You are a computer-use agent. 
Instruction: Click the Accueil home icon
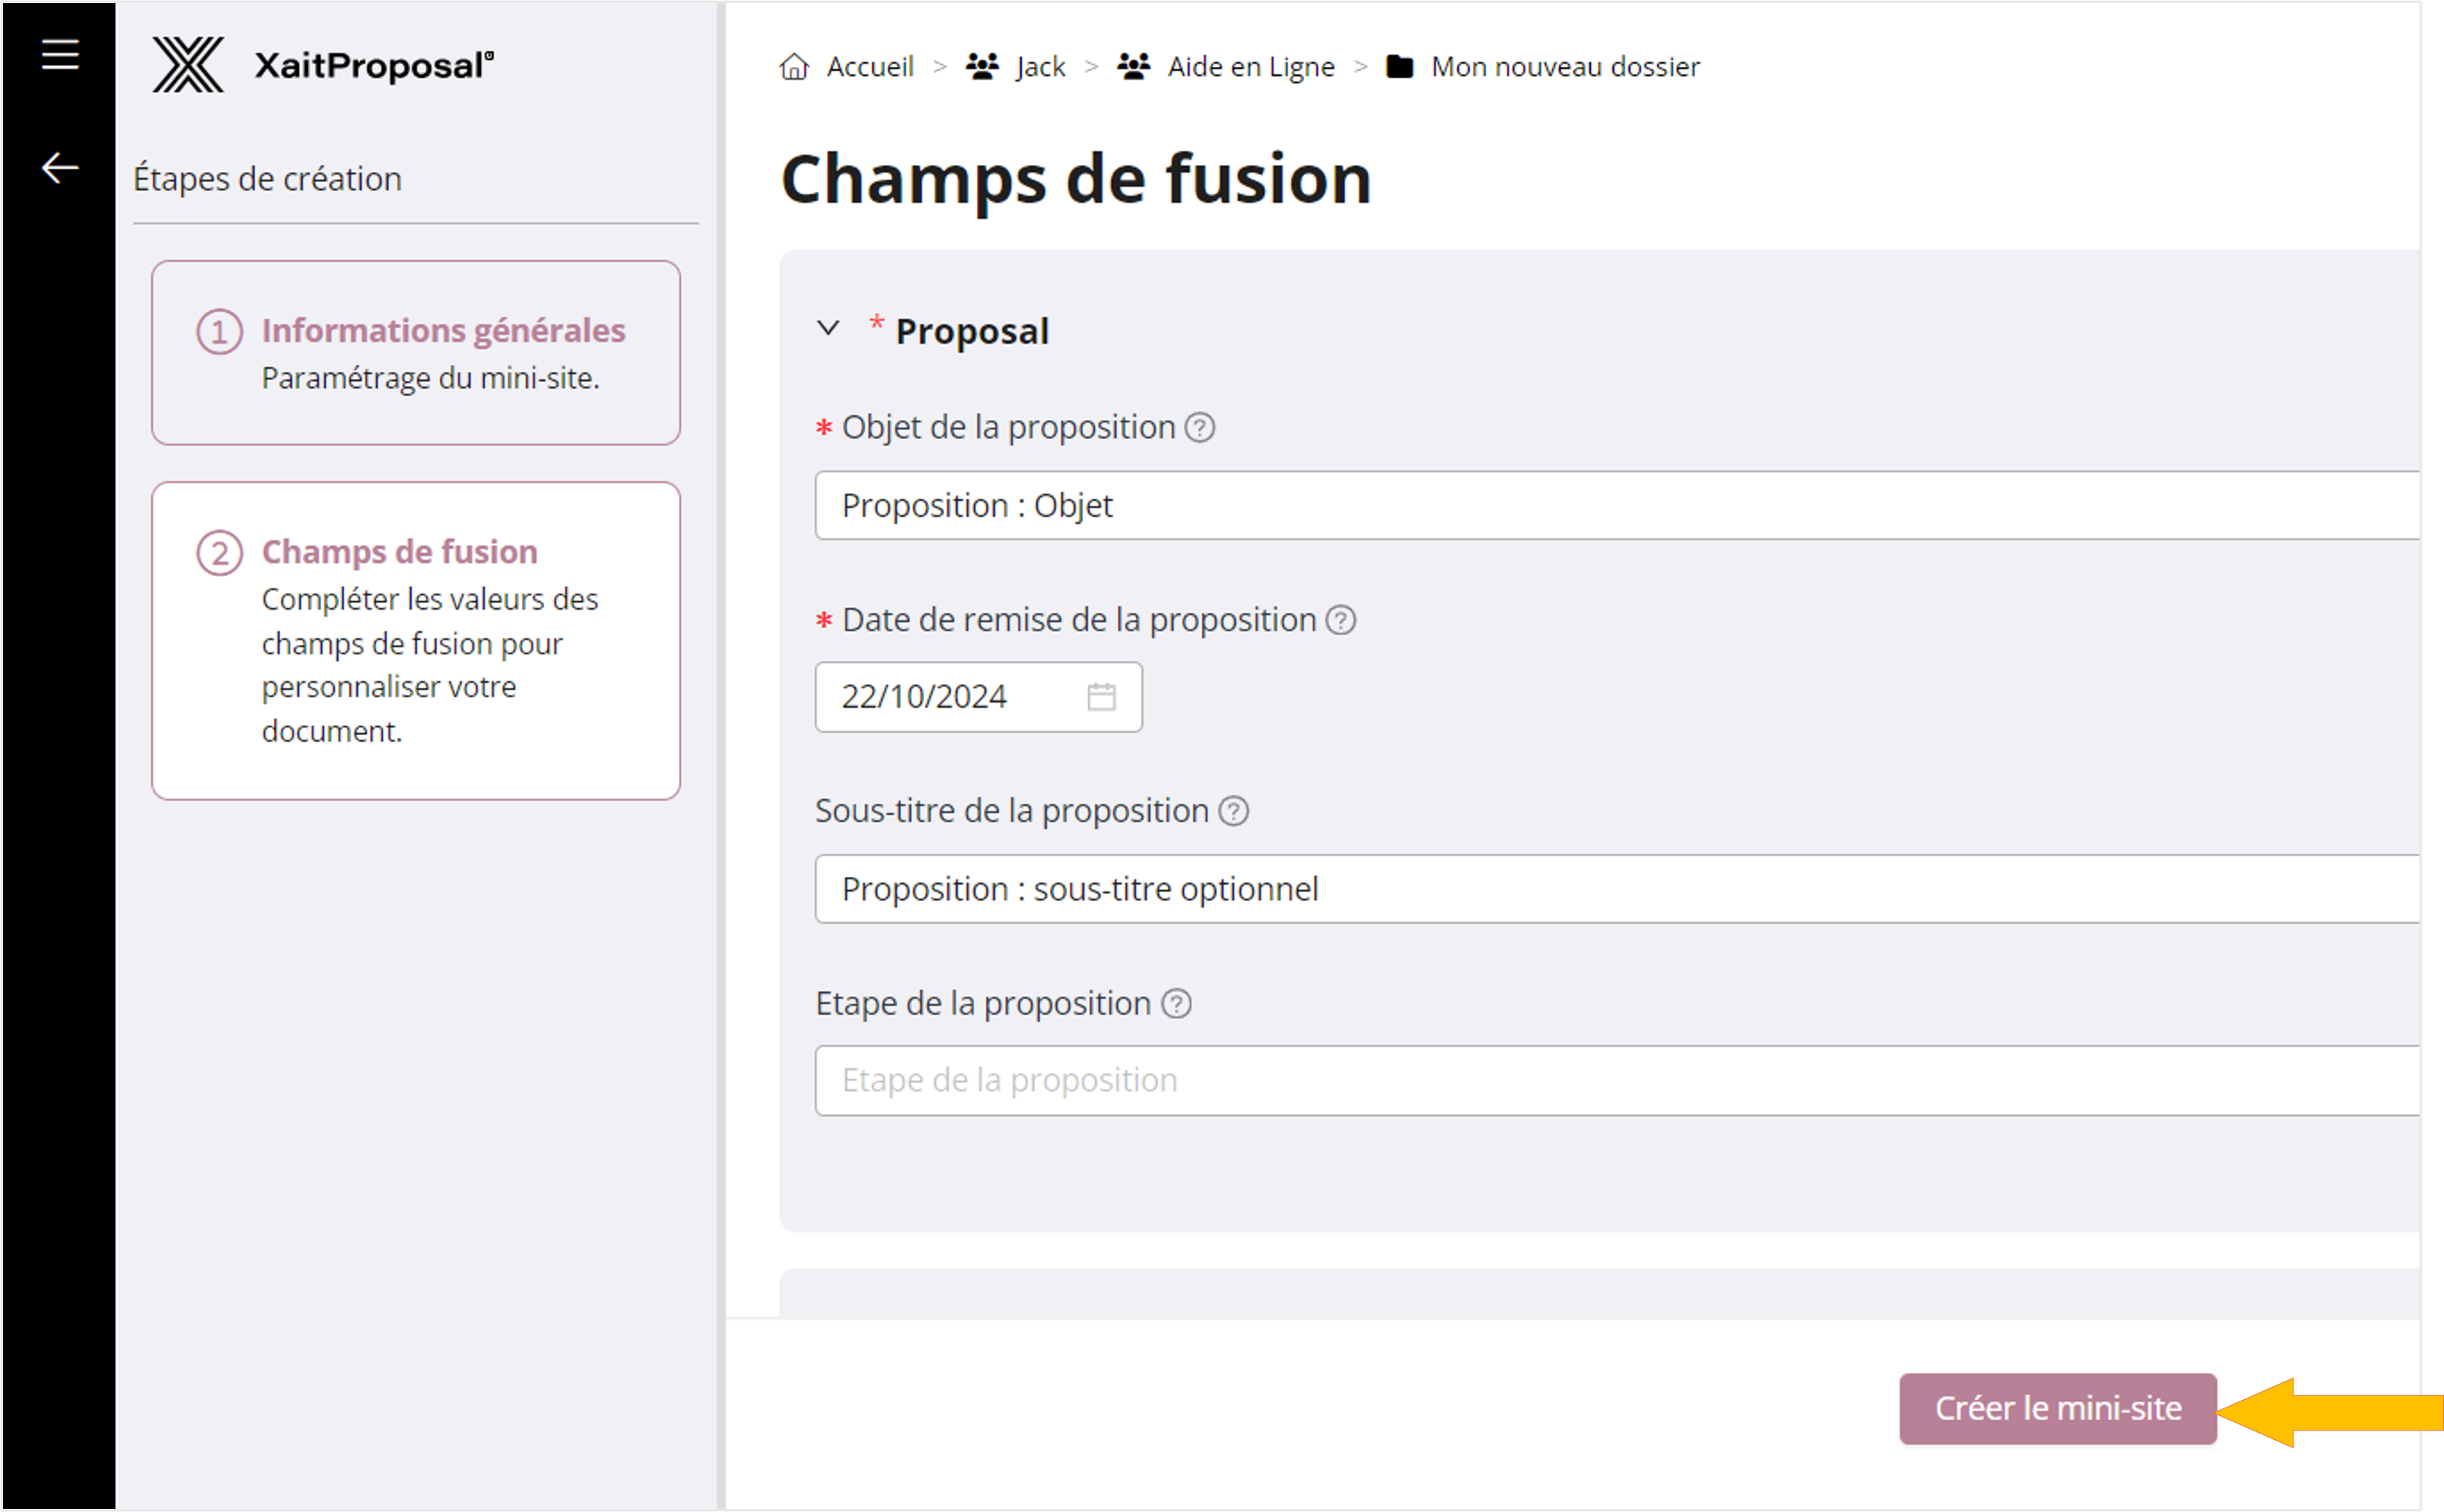coord(794,67)
